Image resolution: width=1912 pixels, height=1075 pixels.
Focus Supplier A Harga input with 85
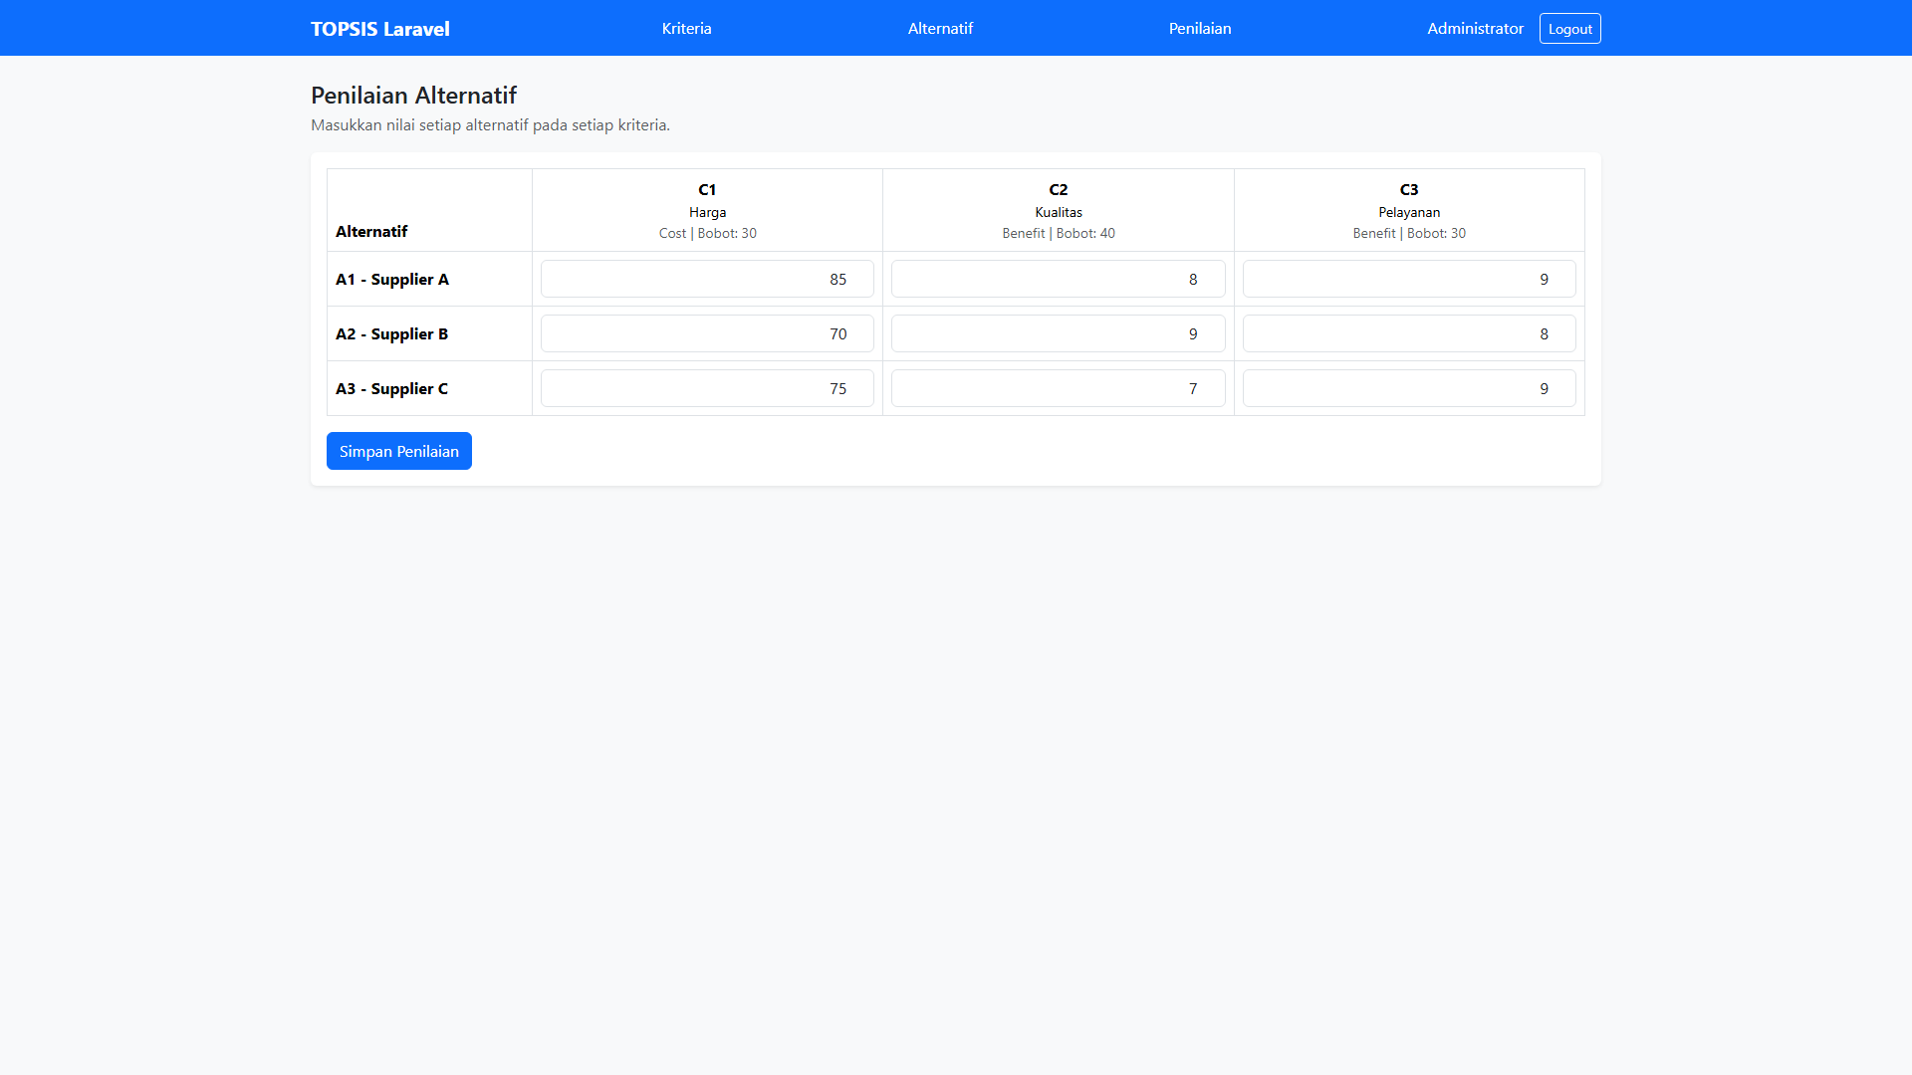point(707,279)
